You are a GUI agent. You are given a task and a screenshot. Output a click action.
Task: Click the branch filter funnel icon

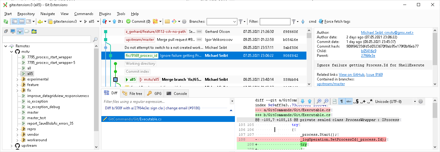(240, 21)
